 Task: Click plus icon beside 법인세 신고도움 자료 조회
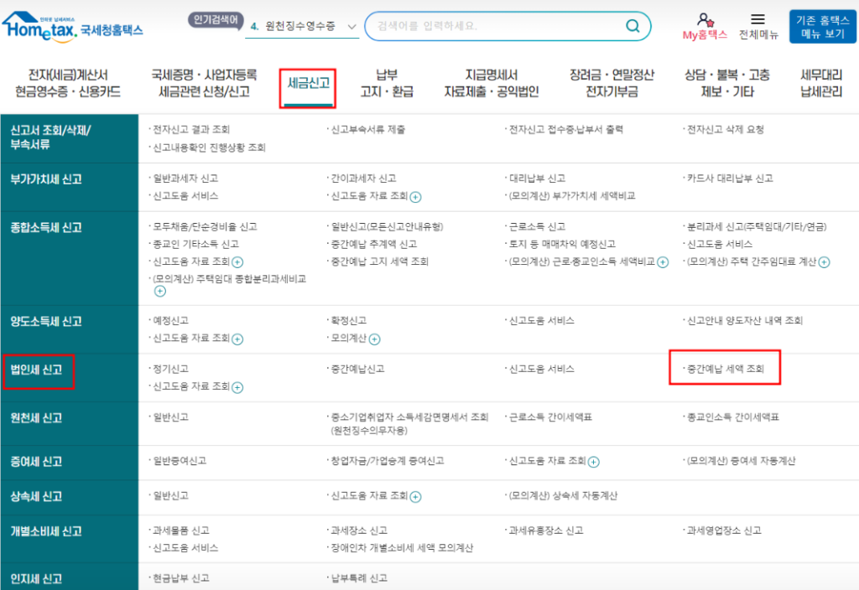coord(237,387)
